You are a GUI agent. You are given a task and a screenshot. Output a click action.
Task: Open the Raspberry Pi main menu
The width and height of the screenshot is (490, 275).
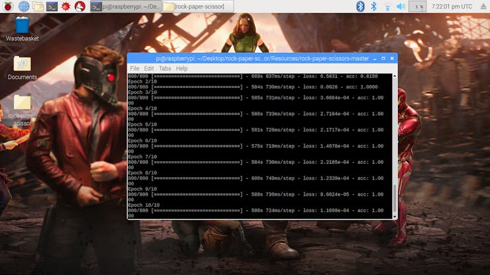(x=8, y=6)
